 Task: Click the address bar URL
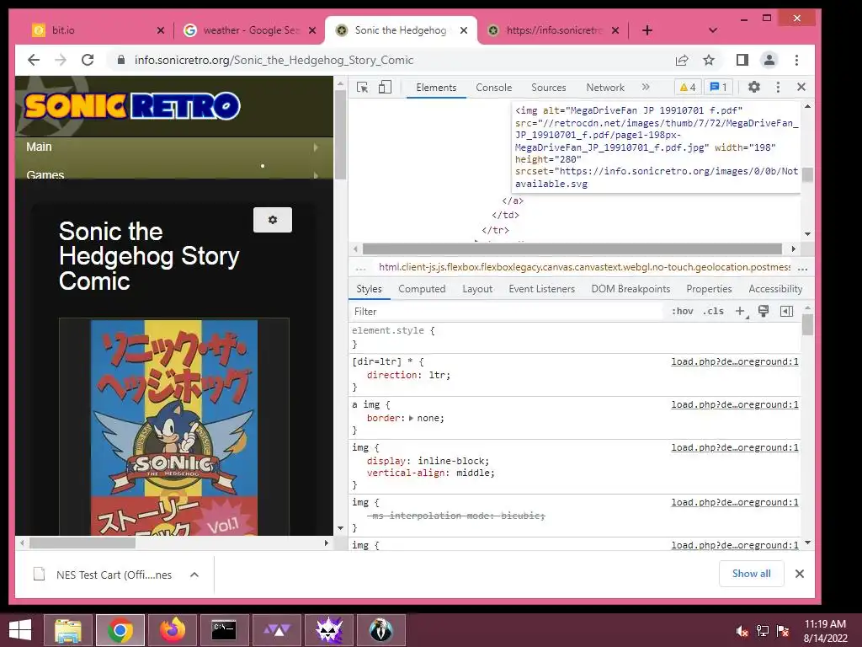point(274,60)
